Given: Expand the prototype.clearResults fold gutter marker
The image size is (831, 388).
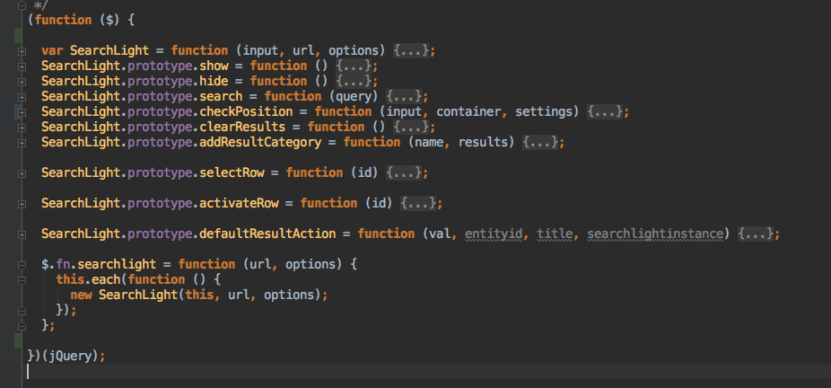Looking at the screenshot, I should 22,128.
